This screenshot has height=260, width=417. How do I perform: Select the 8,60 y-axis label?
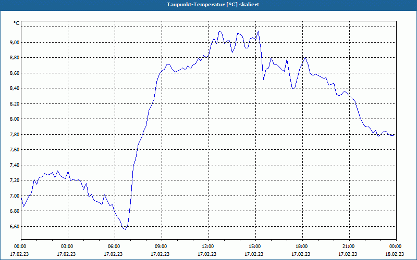[x=15, y=73]
